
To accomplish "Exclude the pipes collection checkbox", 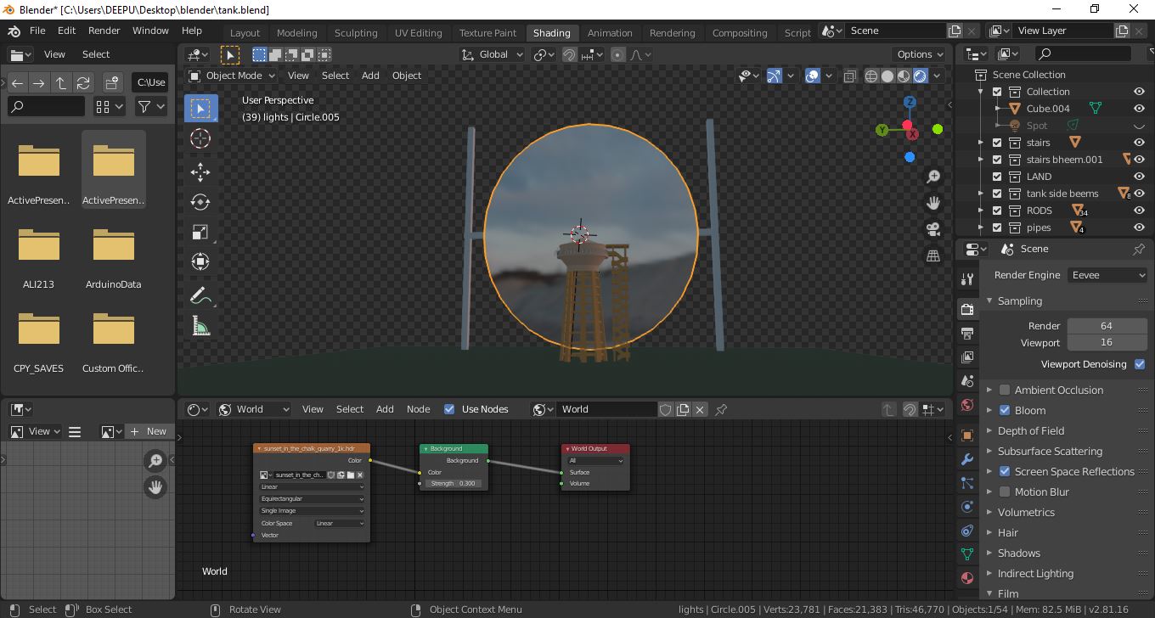I will [997, 228].
